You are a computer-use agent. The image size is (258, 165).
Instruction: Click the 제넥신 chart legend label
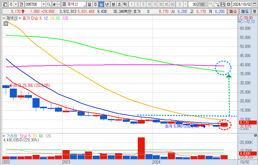coord(12,18)
